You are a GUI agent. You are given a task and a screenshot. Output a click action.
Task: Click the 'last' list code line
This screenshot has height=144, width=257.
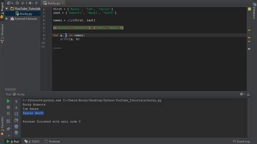point(85,13)
